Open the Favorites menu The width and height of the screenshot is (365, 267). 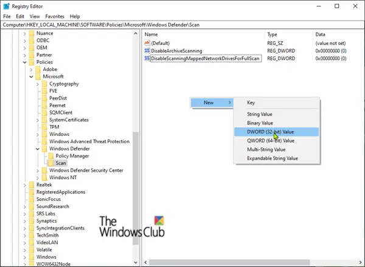55,16
